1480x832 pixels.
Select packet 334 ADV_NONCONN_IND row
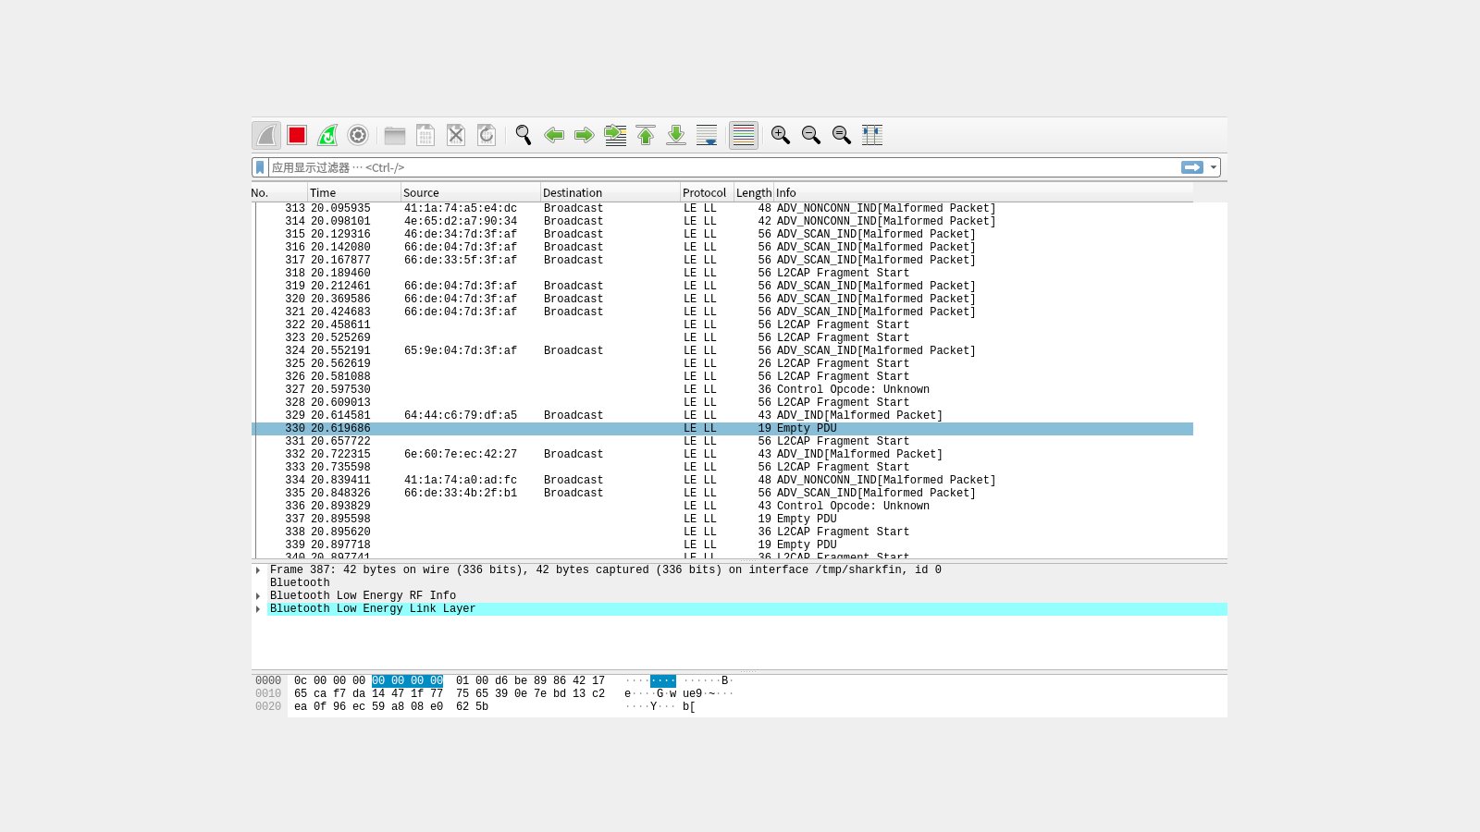pos(722,481)
